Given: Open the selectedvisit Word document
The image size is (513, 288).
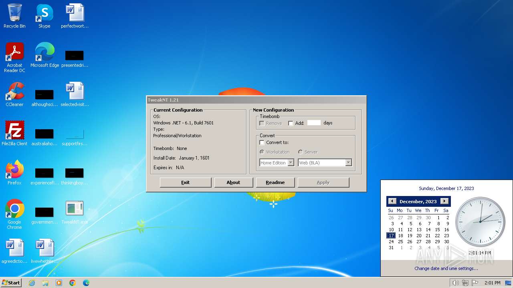Looking at the screenshot, I should [x=75, y=94].
